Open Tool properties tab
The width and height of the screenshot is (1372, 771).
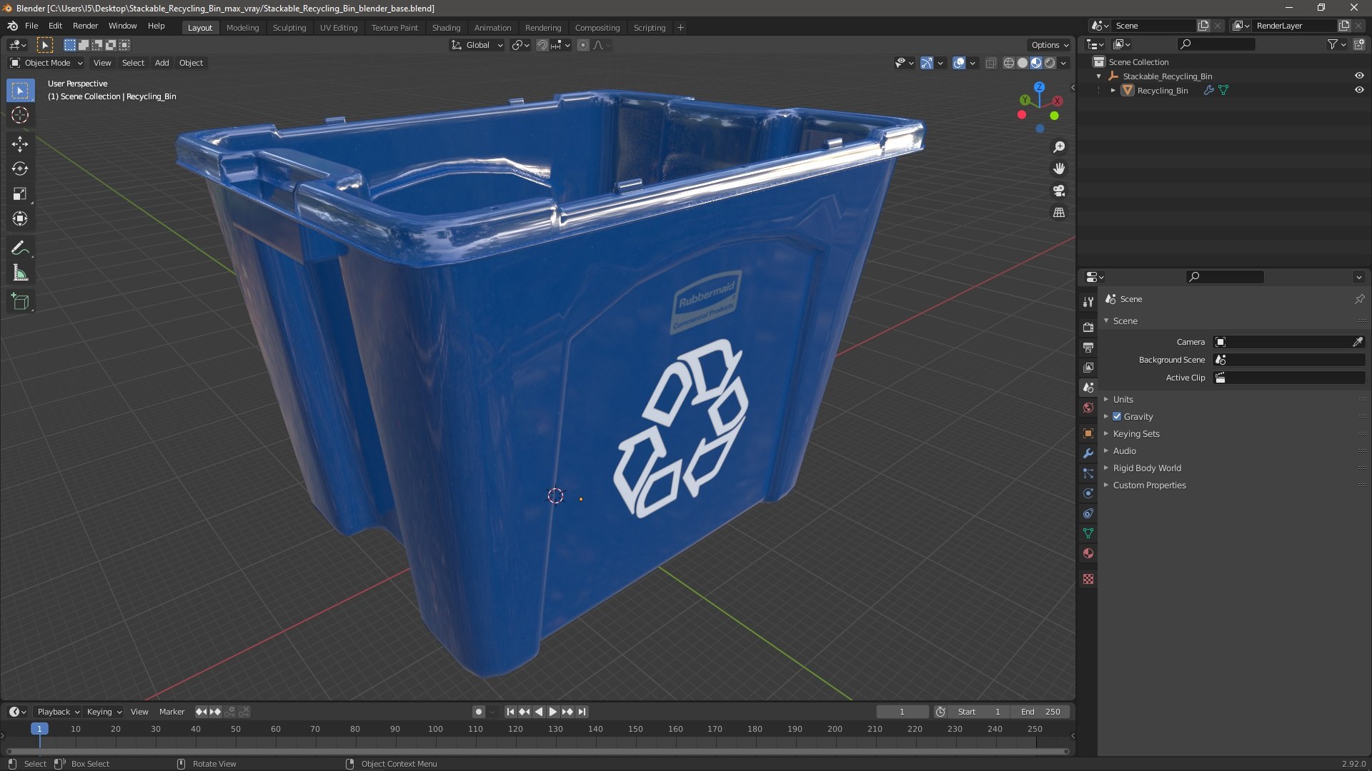1088,302
